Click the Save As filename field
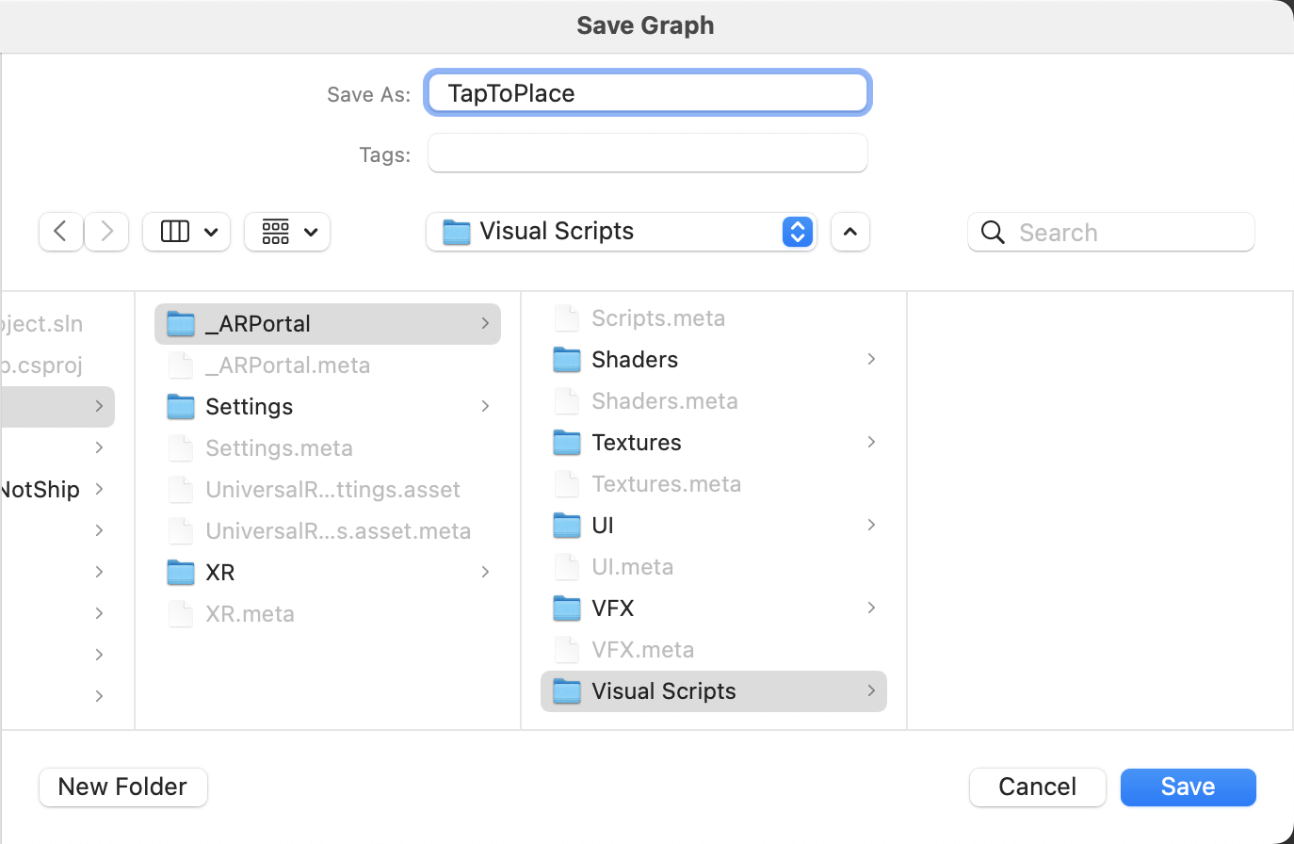The width and height of the screenshot is (1294, 844). tap(647, 93)
